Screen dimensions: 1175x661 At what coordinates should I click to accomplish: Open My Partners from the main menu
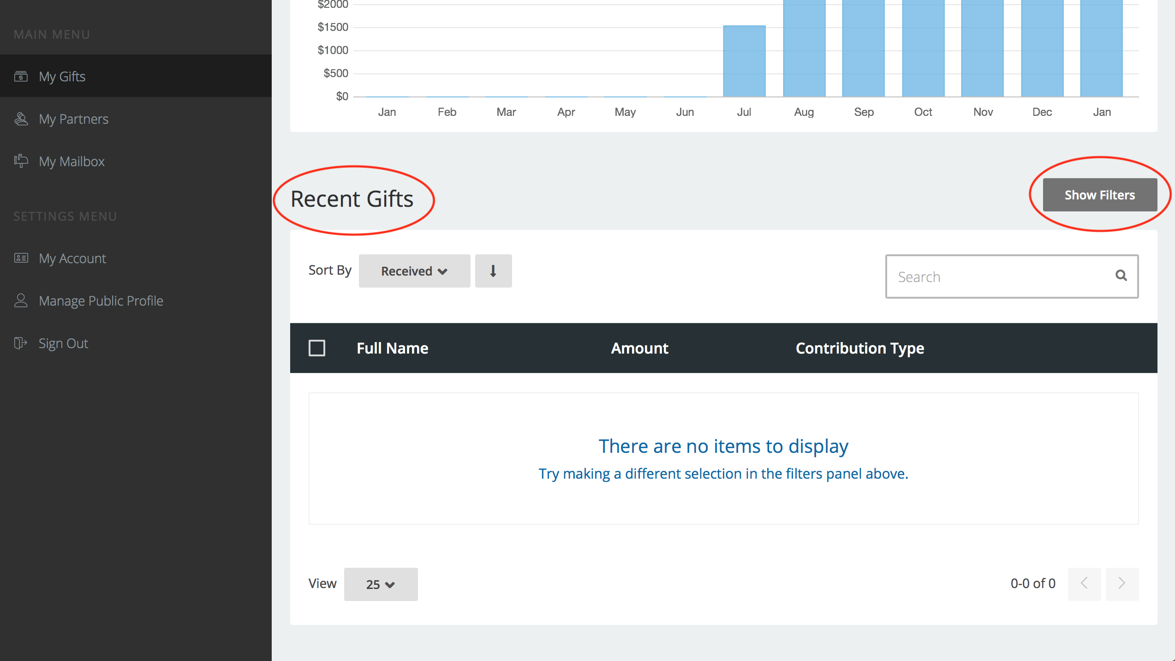coord(74,119)
